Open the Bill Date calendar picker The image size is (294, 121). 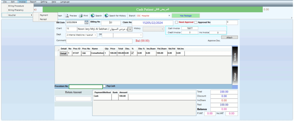pos(86,23)
